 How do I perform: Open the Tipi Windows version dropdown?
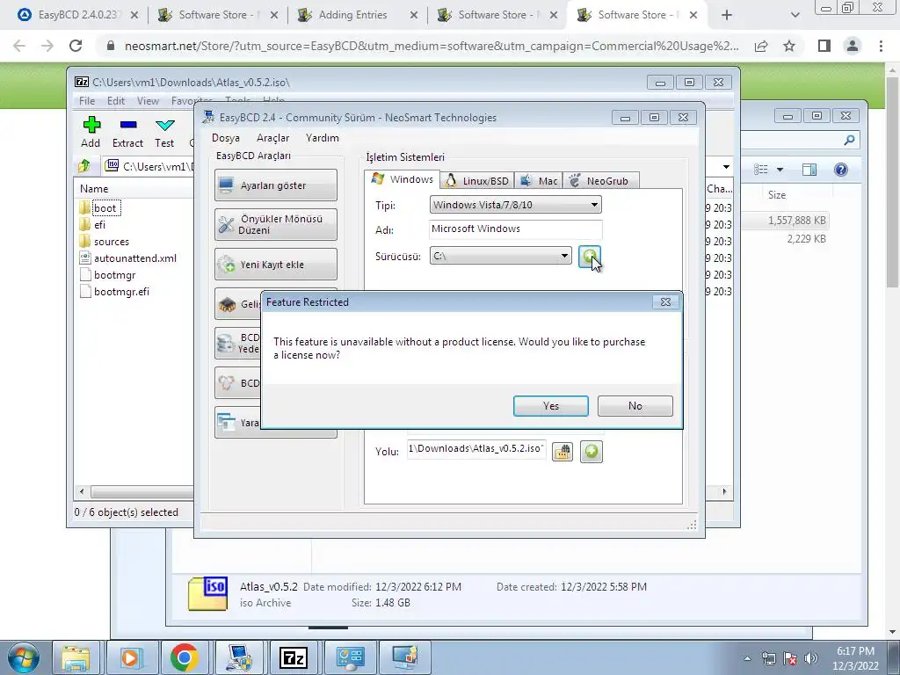coord(515,204)
